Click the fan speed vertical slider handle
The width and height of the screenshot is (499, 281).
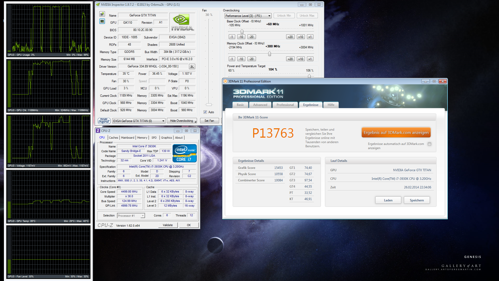[209, 105]
